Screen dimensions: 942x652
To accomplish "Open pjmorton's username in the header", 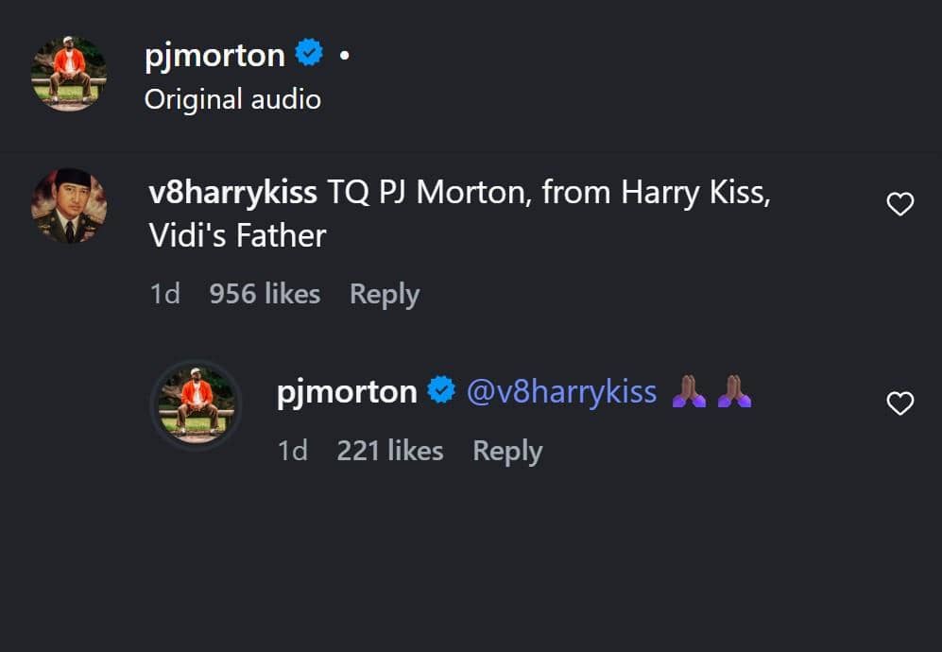I will [x=214, y=54].
